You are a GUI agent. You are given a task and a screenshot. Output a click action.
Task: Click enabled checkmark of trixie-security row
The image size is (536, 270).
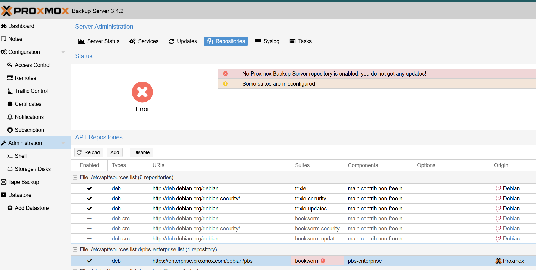(90, 199)
